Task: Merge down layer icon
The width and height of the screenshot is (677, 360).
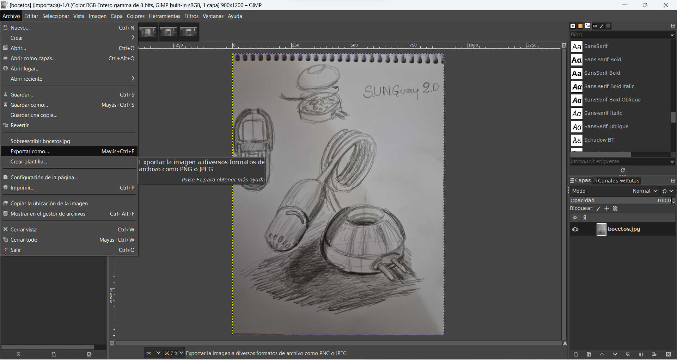Action: pyautogui.click(x=641, y=354)
